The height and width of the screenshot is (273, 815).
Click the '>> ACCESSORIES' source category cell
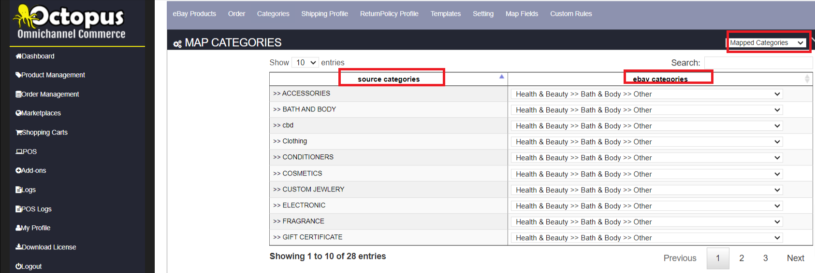[389, 94]
